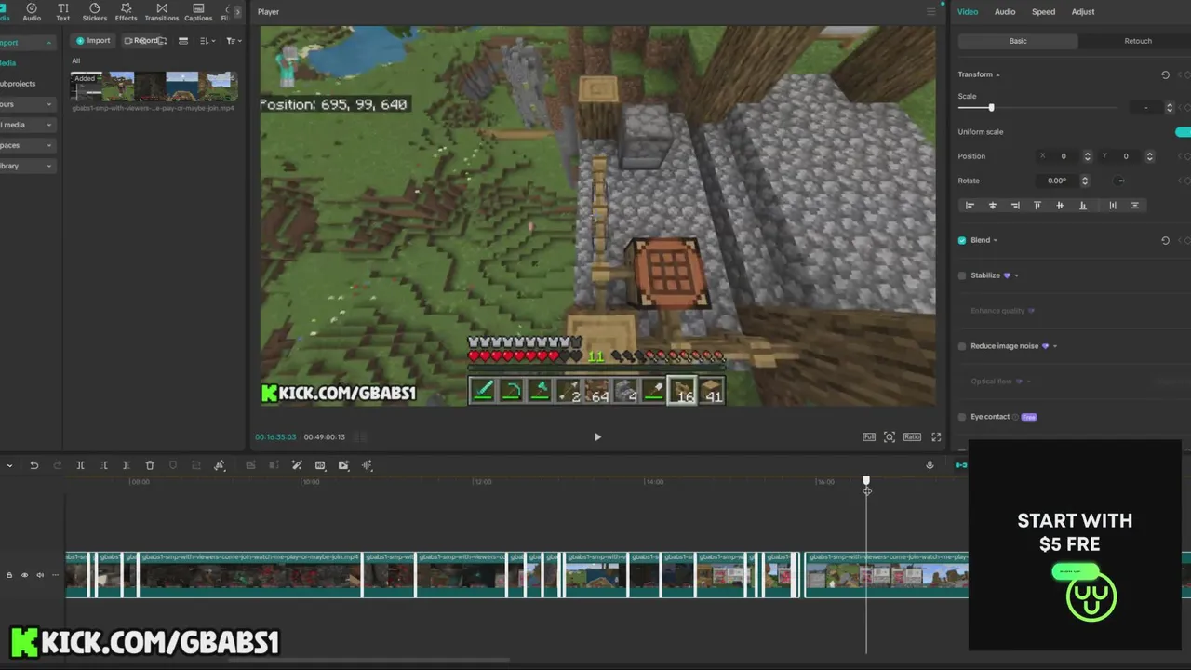The width and height of the screenshot is (1191, 670).
Task: Hide the main video track
Action: click(x=24, y=575)
